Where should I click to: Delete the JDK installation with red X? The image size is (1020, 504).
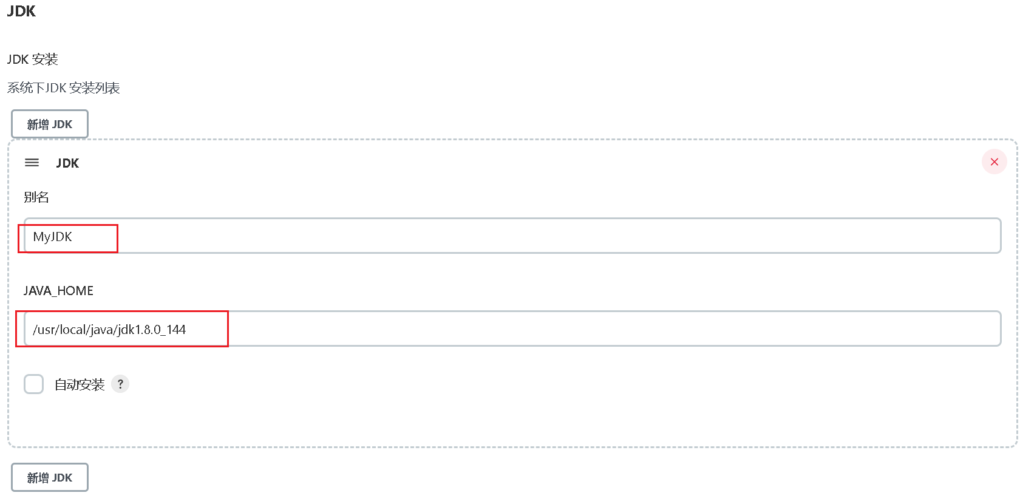(x=994, y=162)
